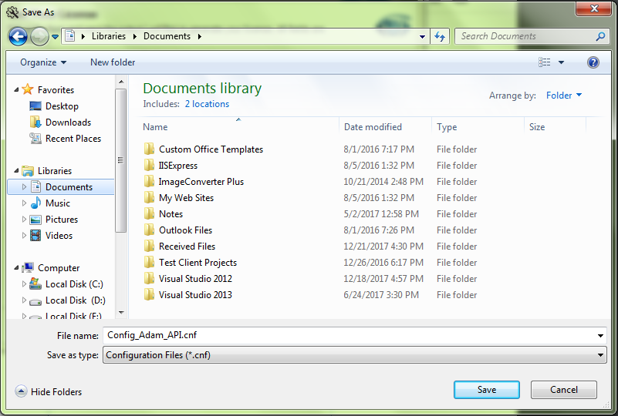
Task: Expand the Documents library node
Action: 24,187
